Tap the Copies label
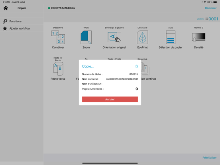This screenshot has width=220, height=165. pos(200,19)
